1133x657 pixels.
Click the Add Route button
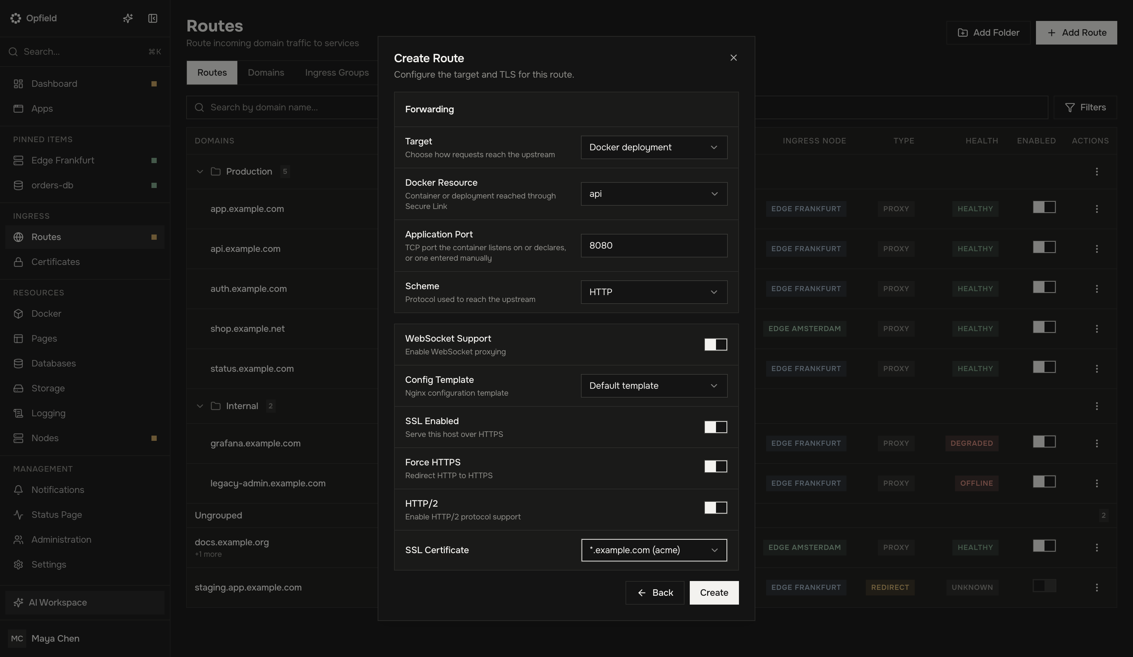[x=1076, y=33]
